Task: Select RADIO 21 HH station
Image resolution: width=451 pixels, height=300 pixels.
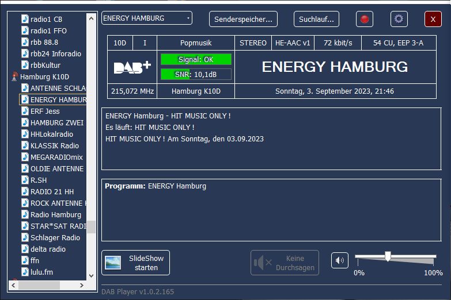Action: pyautogui.click(x=52, y=191)
